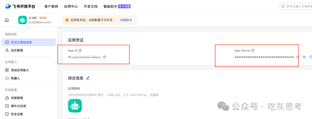Image resolution: width=312 pixels, height=119 pixels.
Task: Open 应用中心 in top navigation
Action: click(x=71, y=7)
